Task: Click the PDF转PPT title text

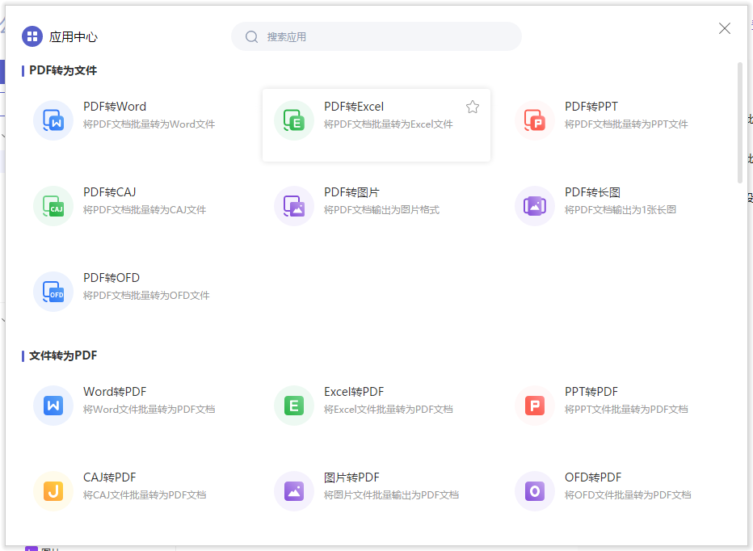Action: click(x=591, y=107)
